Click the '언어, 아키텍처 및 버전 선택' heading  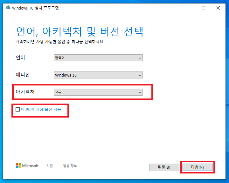pyautogui.click(x=80, y=32)
